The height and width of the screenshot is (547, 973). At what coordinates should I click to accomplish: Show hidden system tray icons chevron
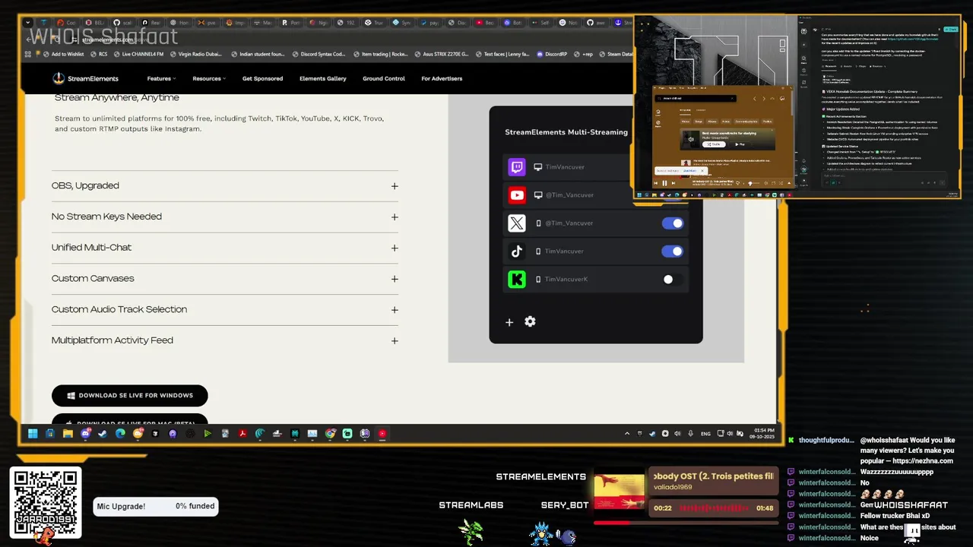coord(627,434)
